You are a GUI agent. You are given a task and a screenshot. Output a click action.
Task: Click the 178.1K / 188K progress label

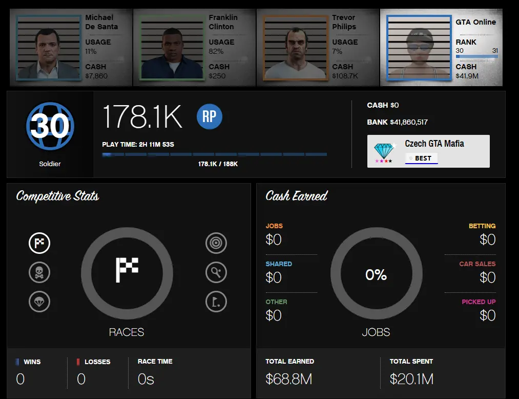pyautogui.click(x=218, y=164)
